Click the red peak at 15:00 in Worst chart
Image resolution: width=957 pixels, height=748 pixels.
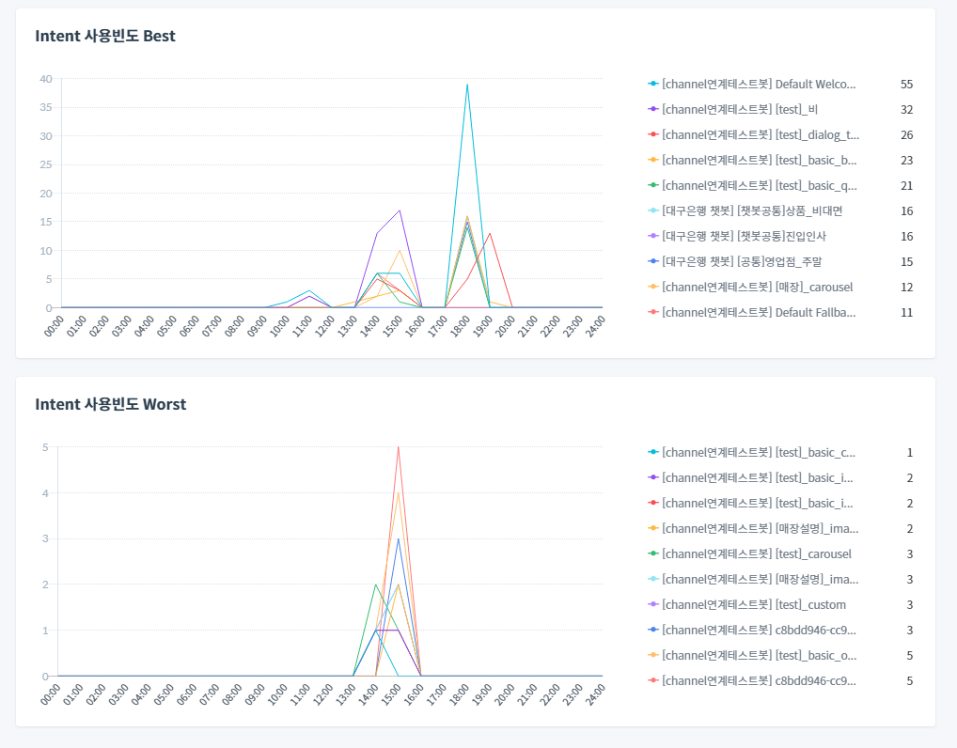click(399, 447)
